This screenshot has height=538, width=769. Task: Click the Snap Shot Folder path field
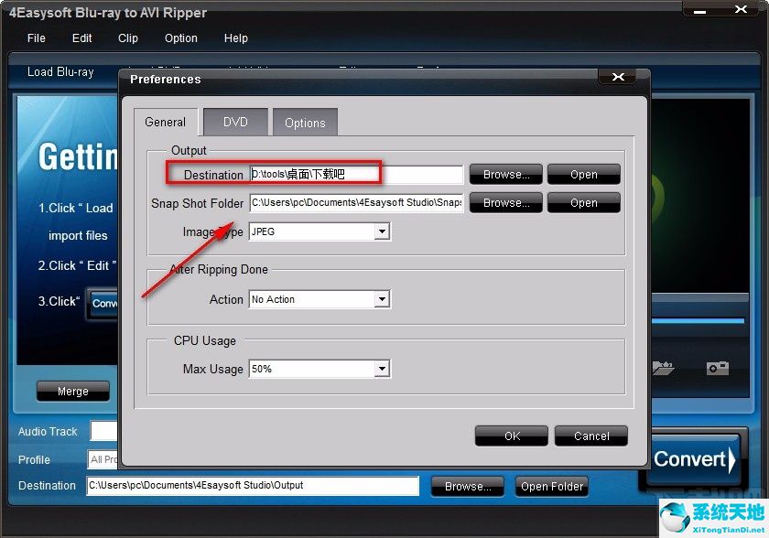[x=356, y=203]
